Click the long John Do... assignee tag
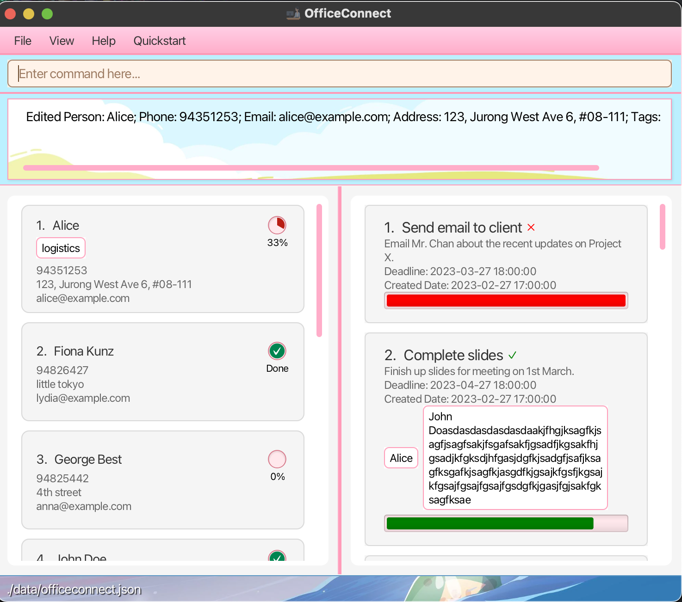The width and height of the screenshot is (682, 602). coord(515,458)
